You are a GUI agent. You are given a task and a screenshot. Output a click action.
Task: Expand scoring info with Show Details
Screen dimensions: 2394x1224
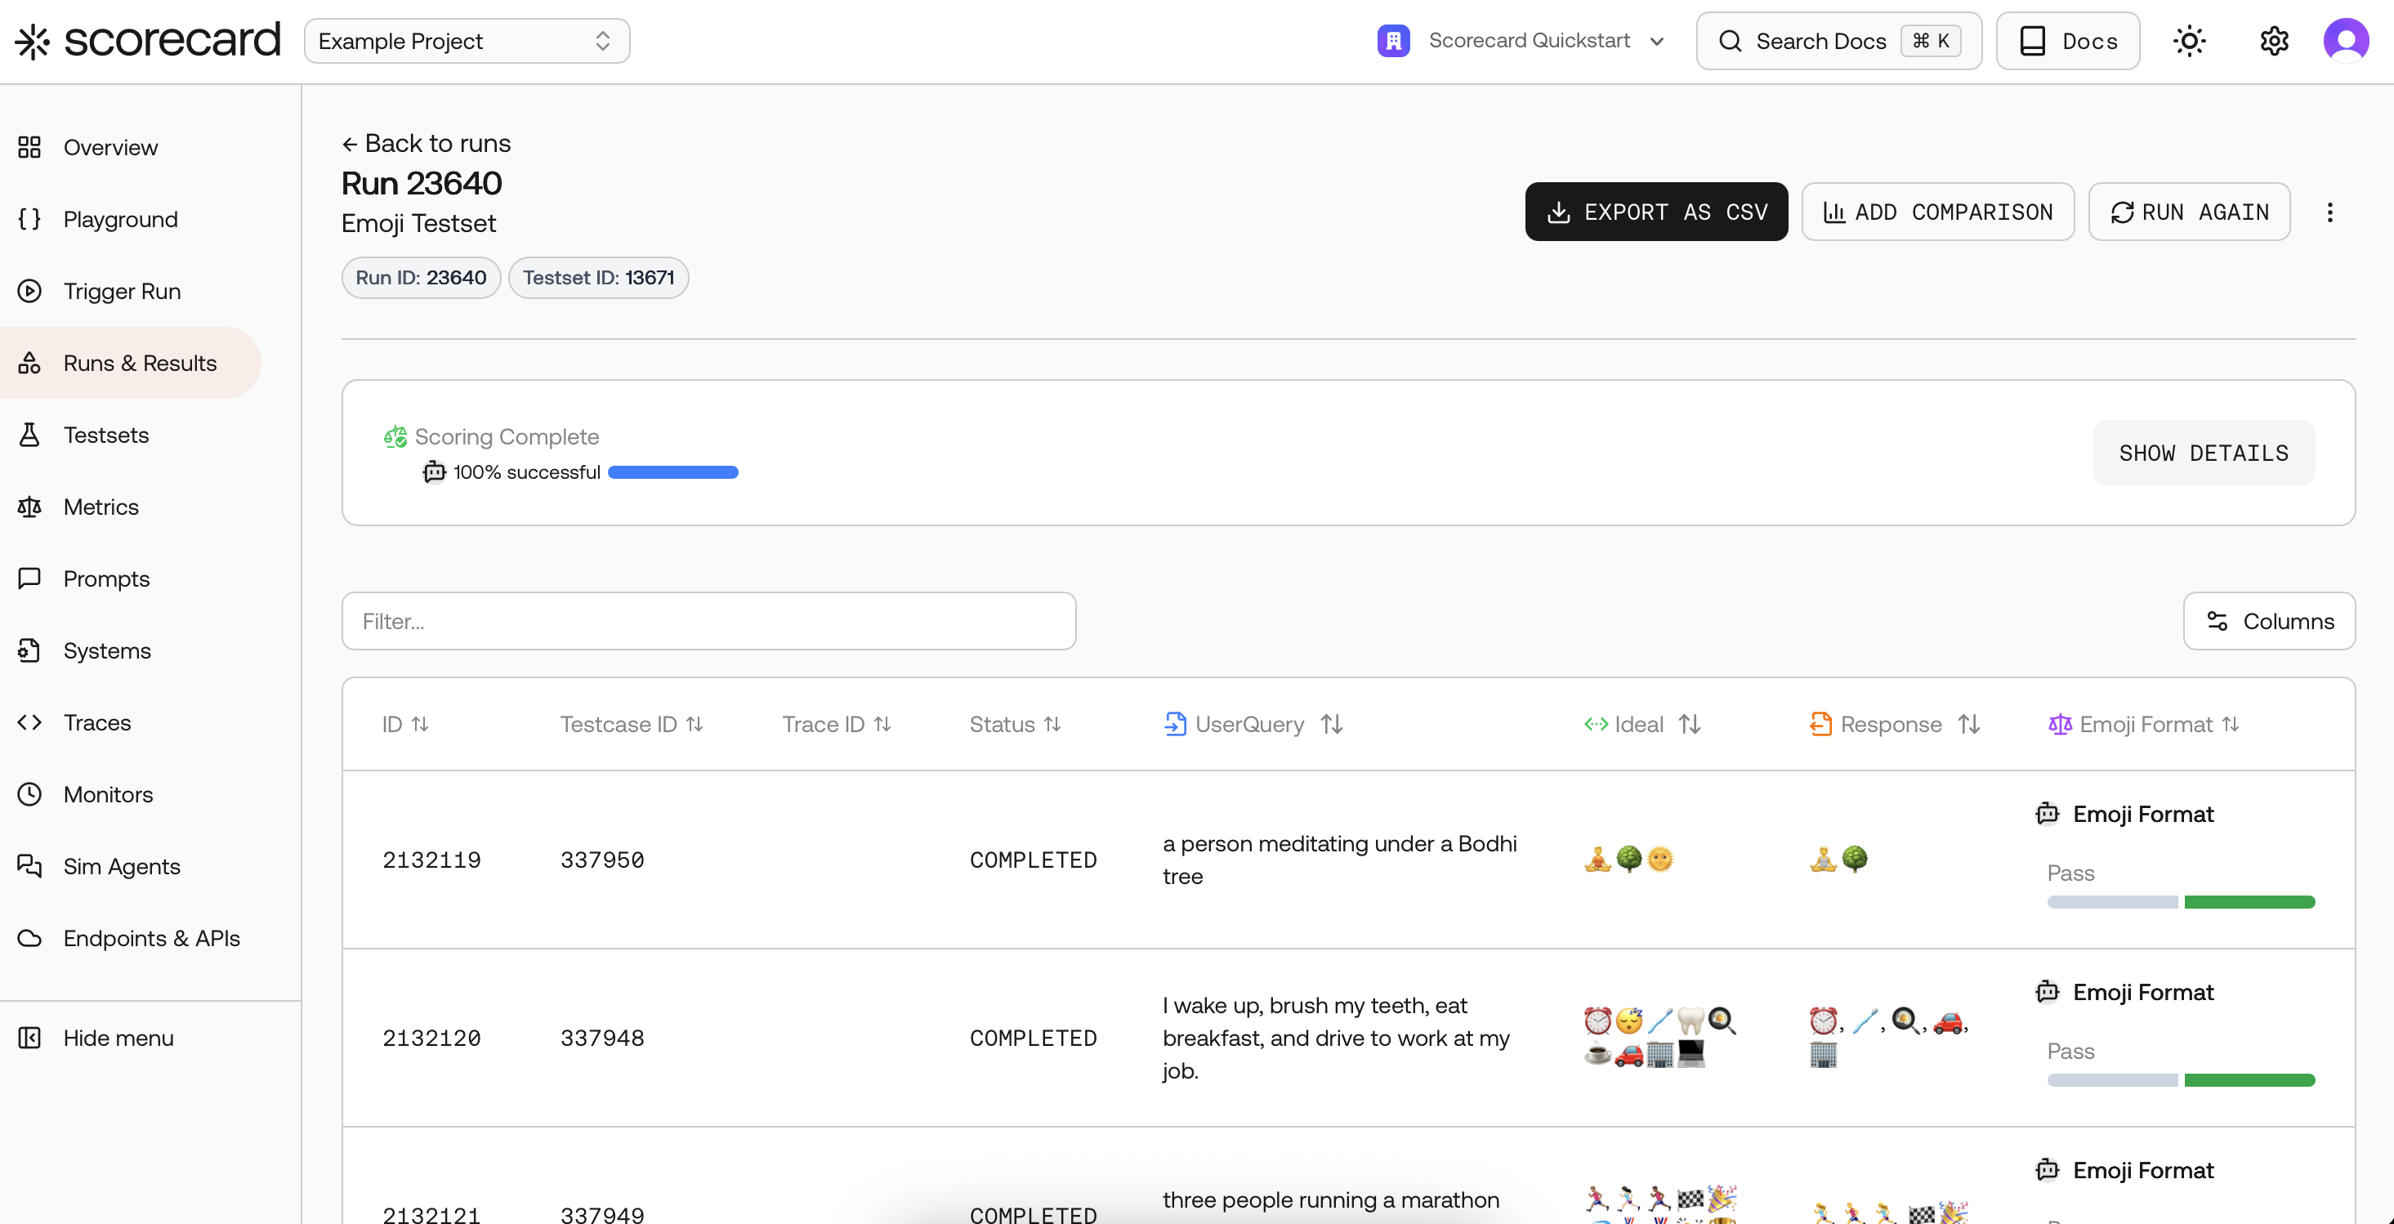tap(2204, 453)
